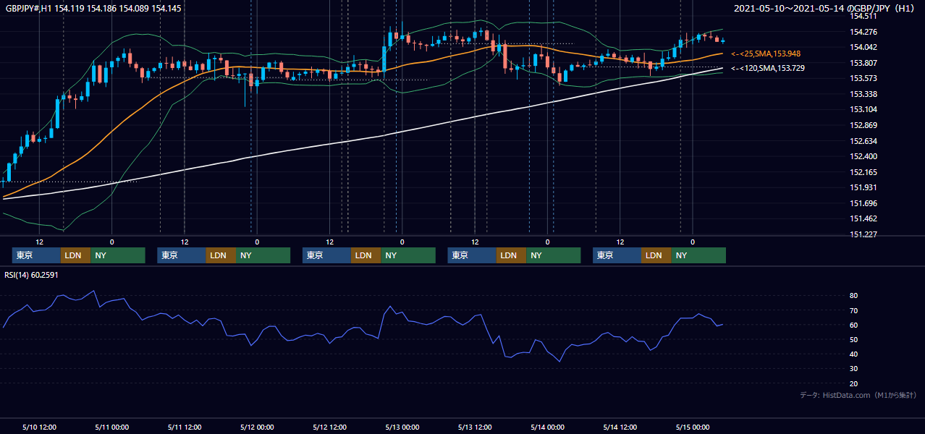Click RSI scale level 20
The height and width of the screenshot is (434, 925).
(x=853, y=383)
